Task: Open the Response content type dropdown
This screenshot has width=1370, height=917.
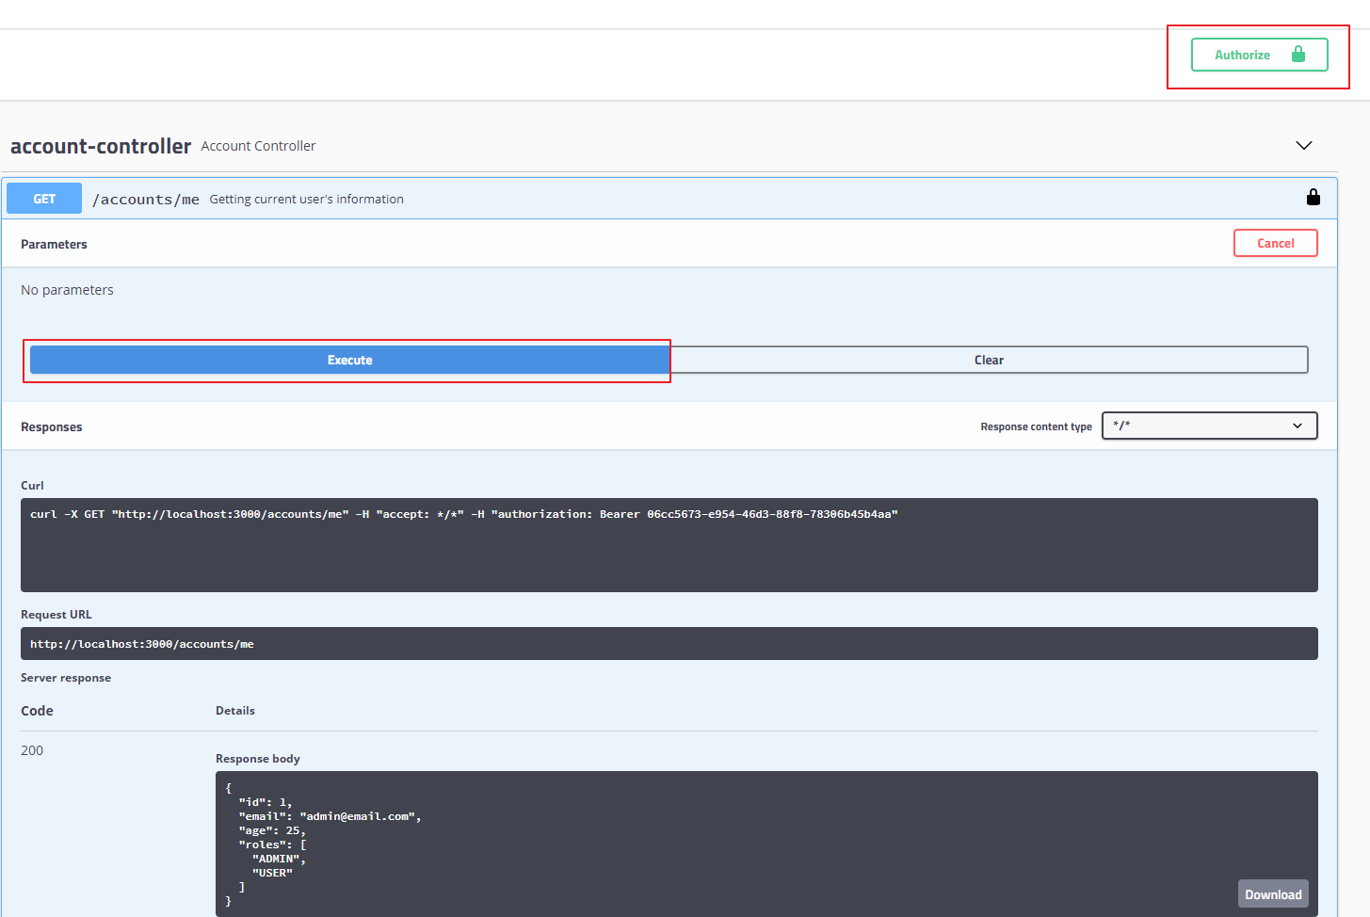Action: 1209,426
